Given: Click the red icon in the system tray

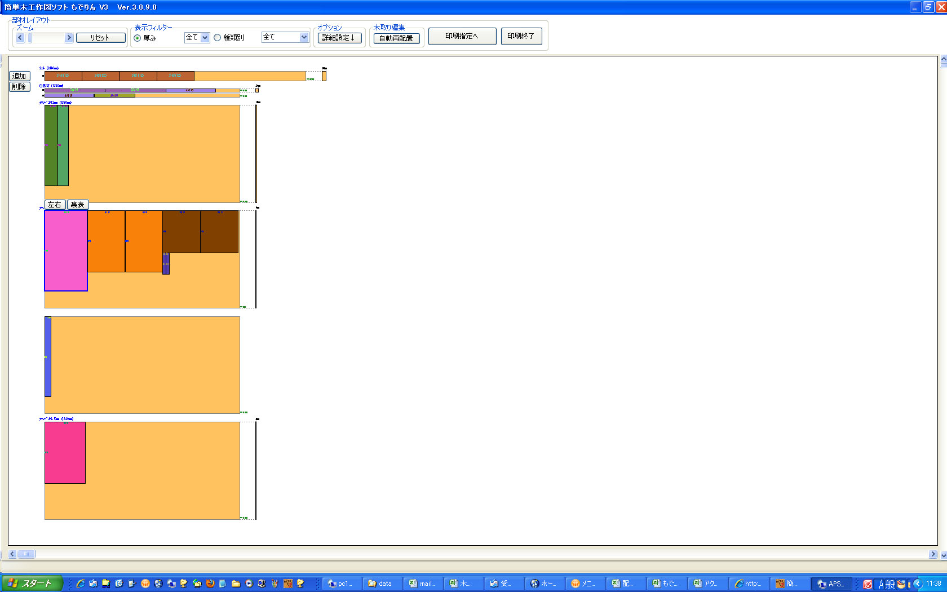Looking at the screenshot, I should pos(868,584).
